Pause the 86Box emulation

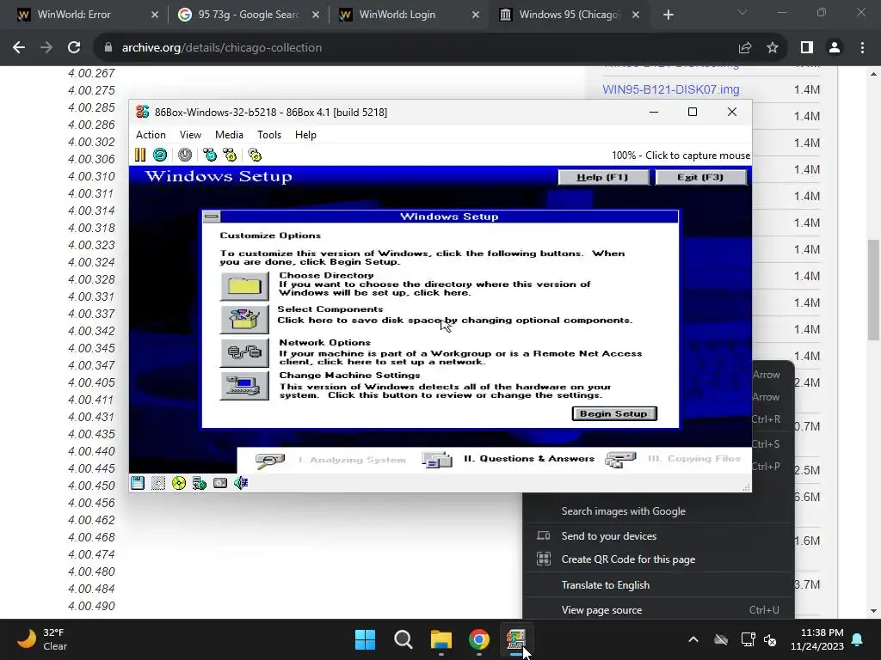(x=140, y=155)
